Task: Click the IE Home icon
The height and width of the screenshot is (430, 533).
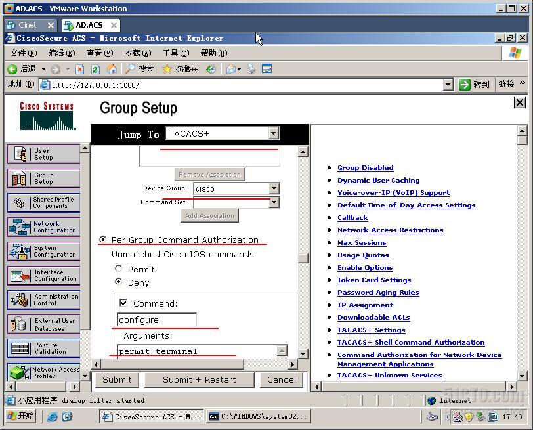Action: [x=112, y=69]
